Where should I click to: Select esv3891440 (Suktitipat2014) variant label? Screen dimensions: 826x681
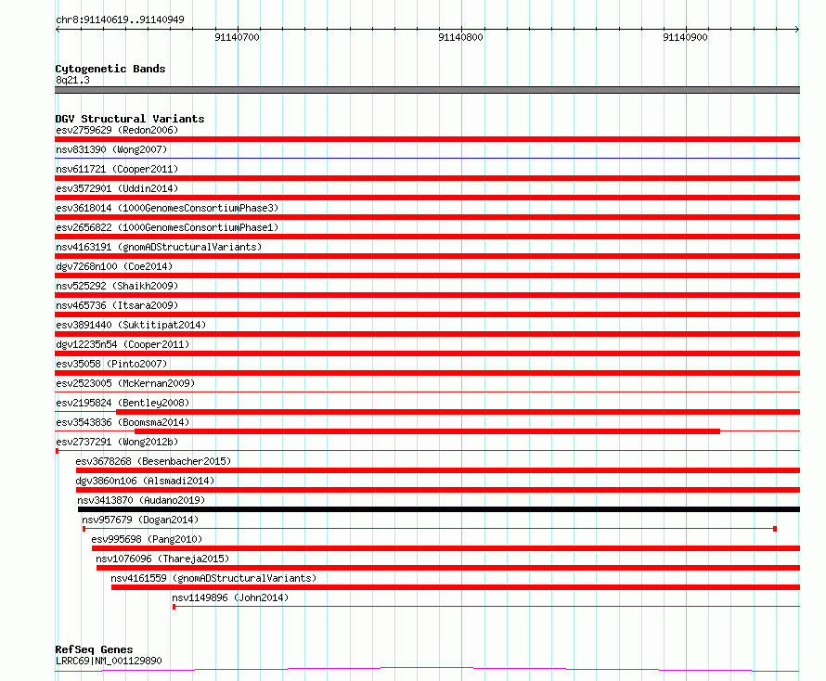coord(131,325)
